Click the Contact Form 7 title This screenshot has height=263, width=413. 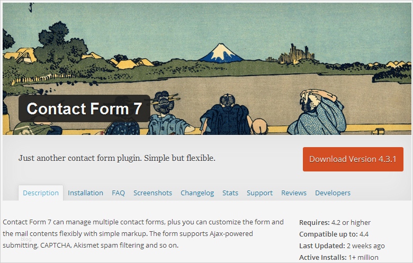point(84,108)
